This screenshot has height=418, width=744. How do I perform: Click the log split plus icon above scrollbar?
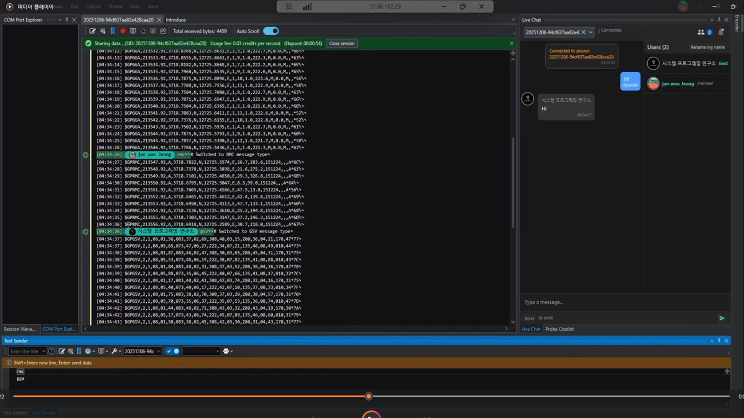click(513, 53)
